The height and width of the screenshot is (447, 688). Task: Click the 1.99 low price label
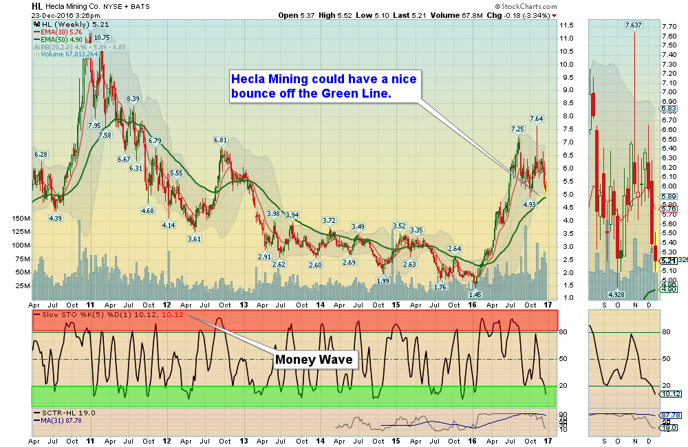pyautogui.click(x=383, y=281)
